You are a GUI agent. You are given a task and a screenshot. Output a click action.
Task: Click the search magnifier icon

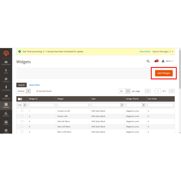[x=148, y=61]
